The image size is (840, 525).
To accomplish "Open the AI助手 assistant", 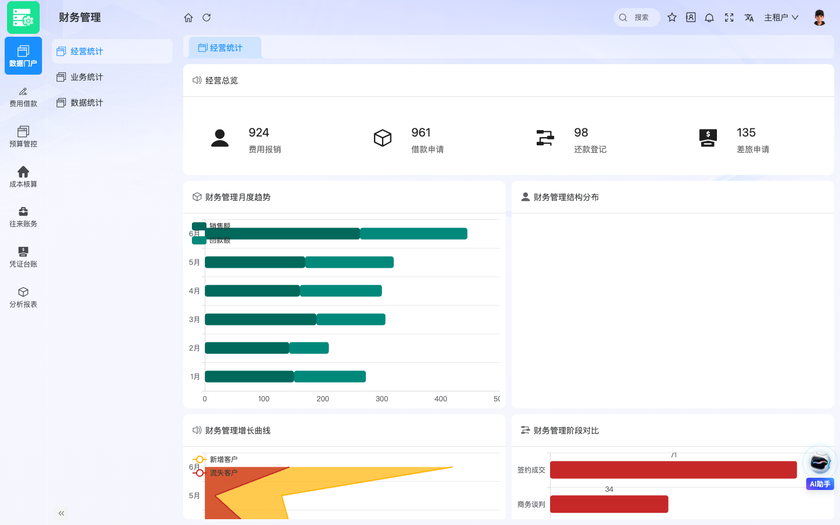I will point(820,468).
